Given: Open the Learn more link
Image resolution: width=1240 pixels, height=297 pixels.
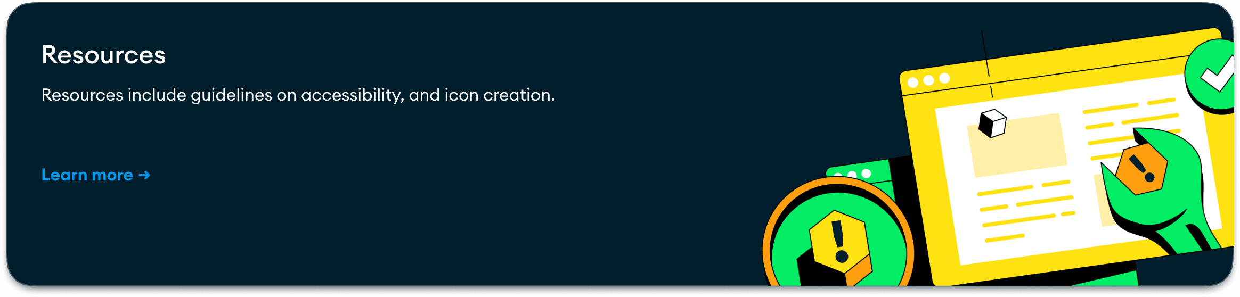Looking at the screenshot, I should (96, 175).
